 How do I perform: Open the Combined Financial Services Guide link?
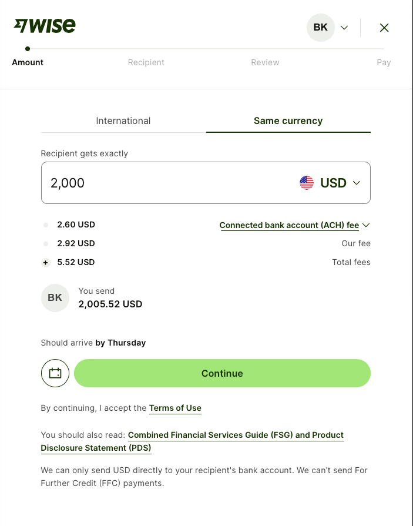click(236, 435)
